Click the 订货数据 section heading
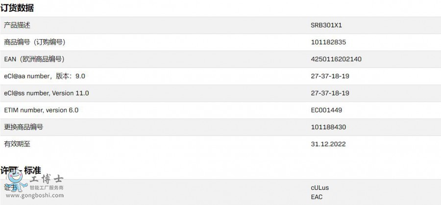The height and width of the screenshot is (205, 441). tap(17, 8)
